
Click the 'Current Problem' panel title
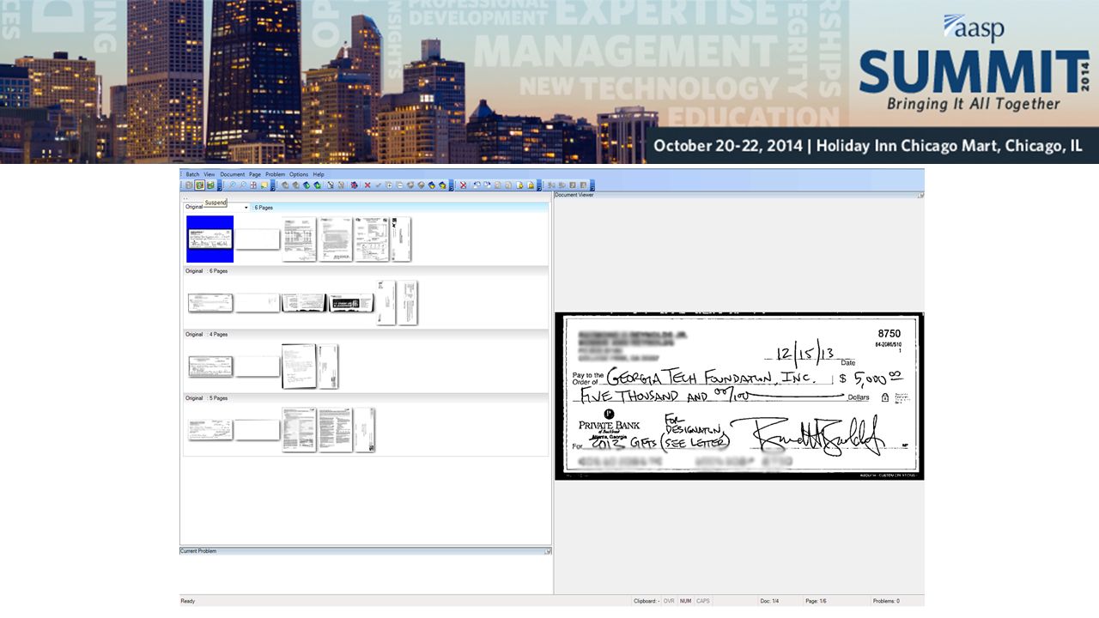click(198, 551)
